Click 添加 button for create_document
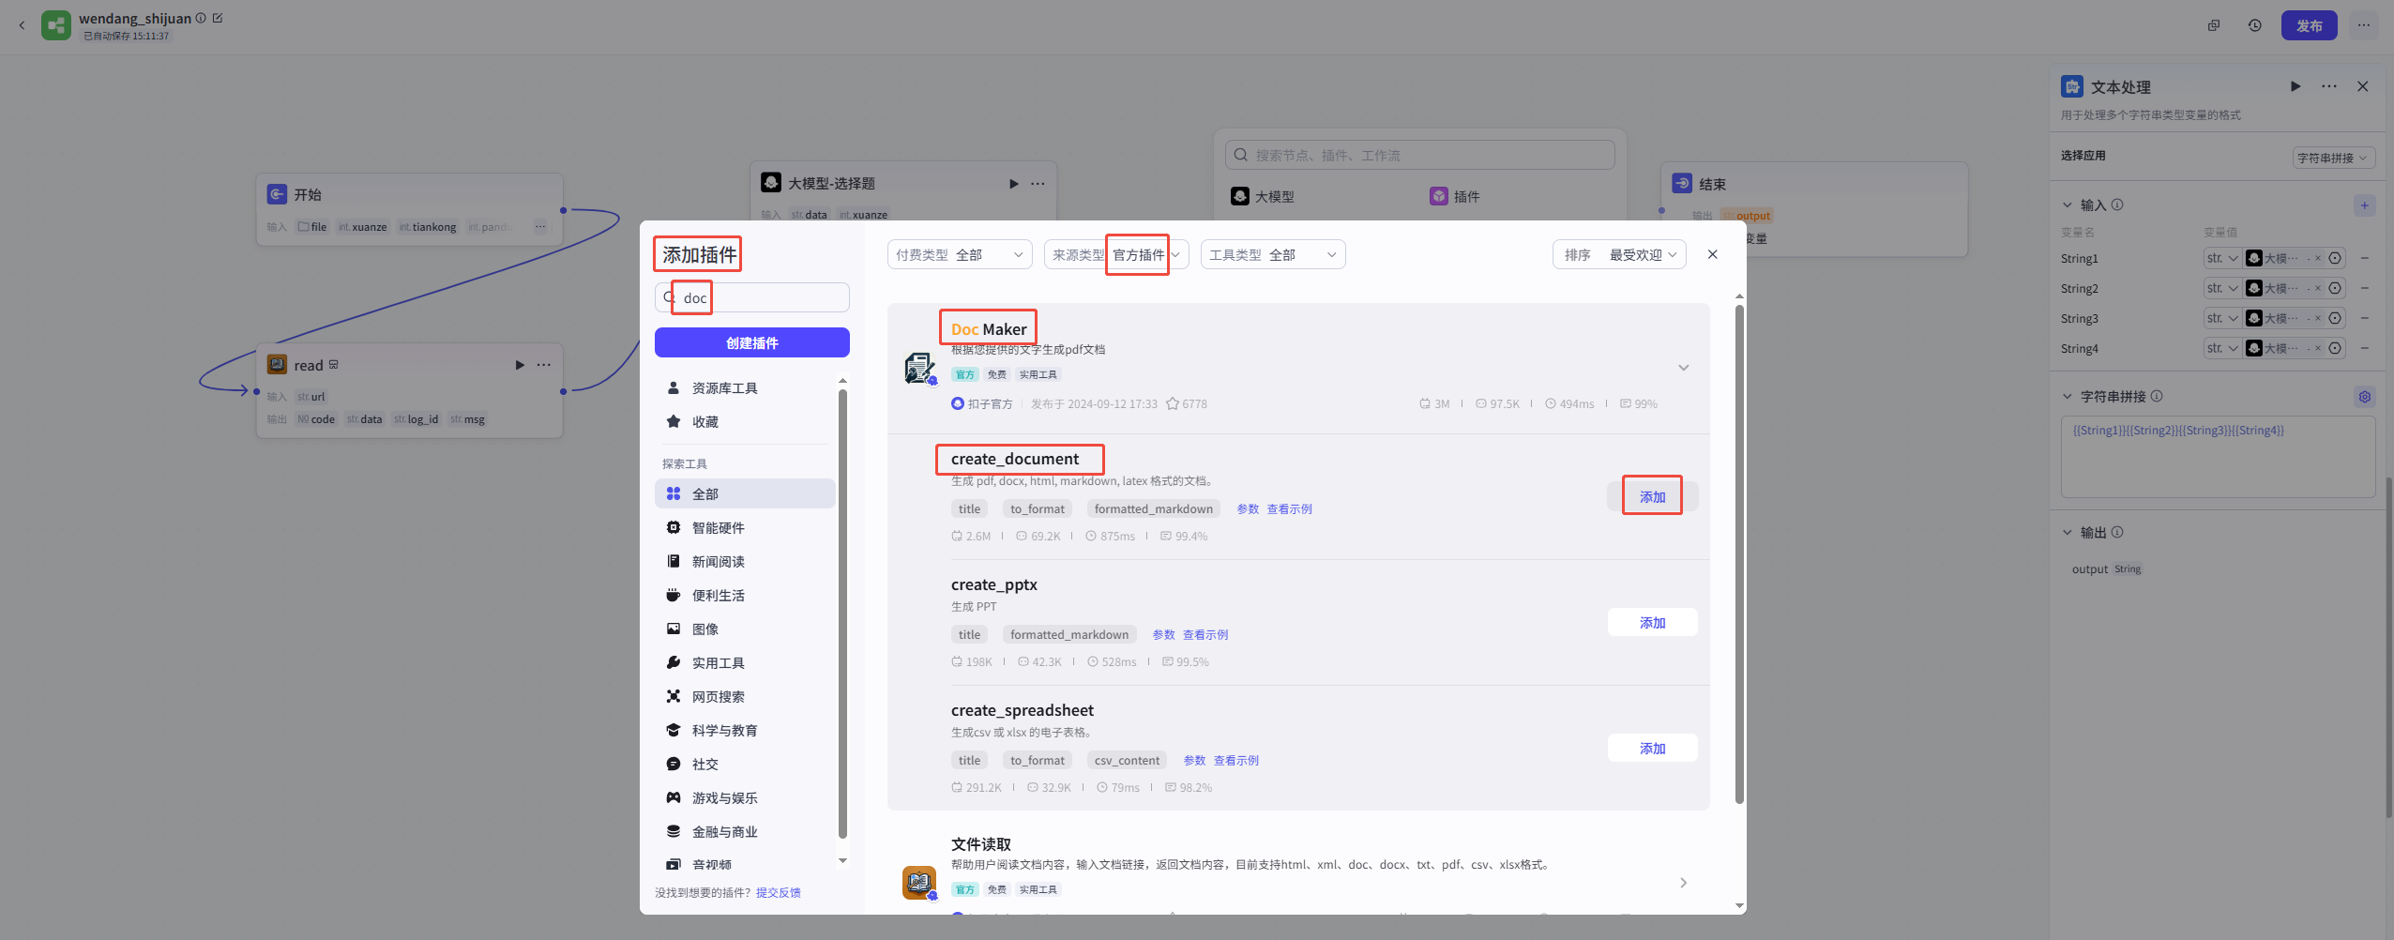Screen dimensions: 2394x940 click(x=1652, y=497)
